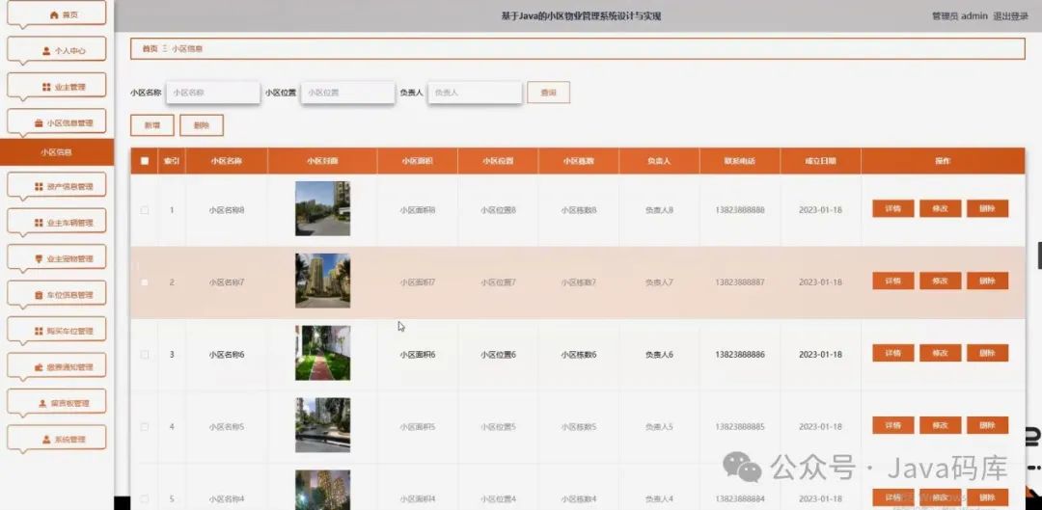Click the 新增 add button
1042x510 pixels.
click(x=152, y=124)
